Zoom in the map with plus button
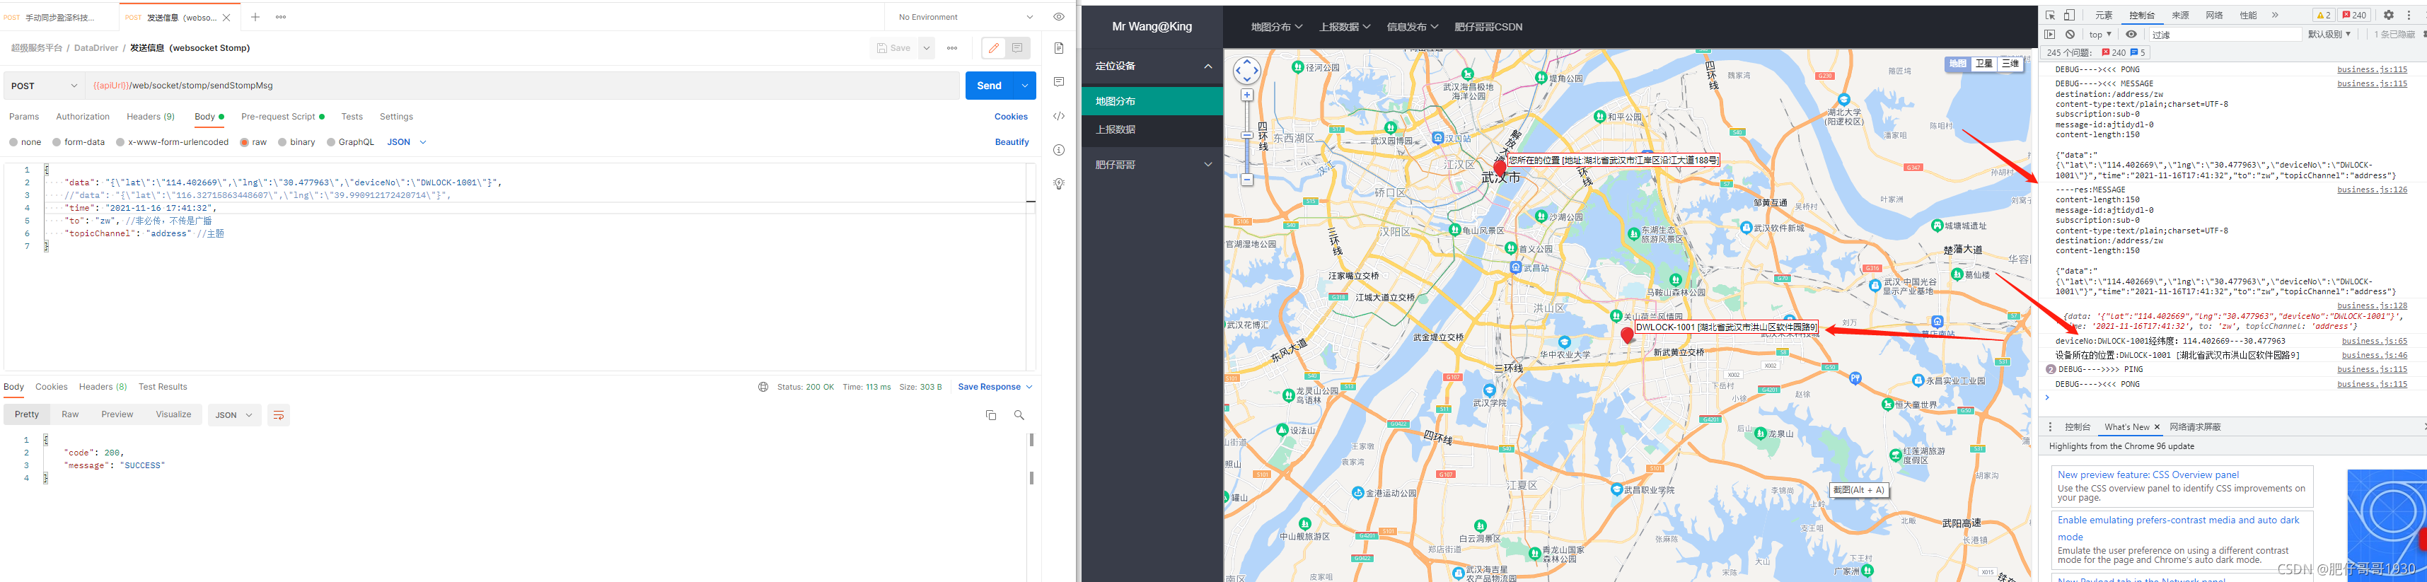This screenshot has height=582, width=2427. (x=1246, y=95)
